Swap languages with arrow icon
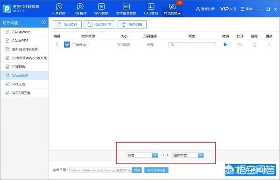Image resolution: width=280 pixels, height=180 pixels. tap(165, 155)
